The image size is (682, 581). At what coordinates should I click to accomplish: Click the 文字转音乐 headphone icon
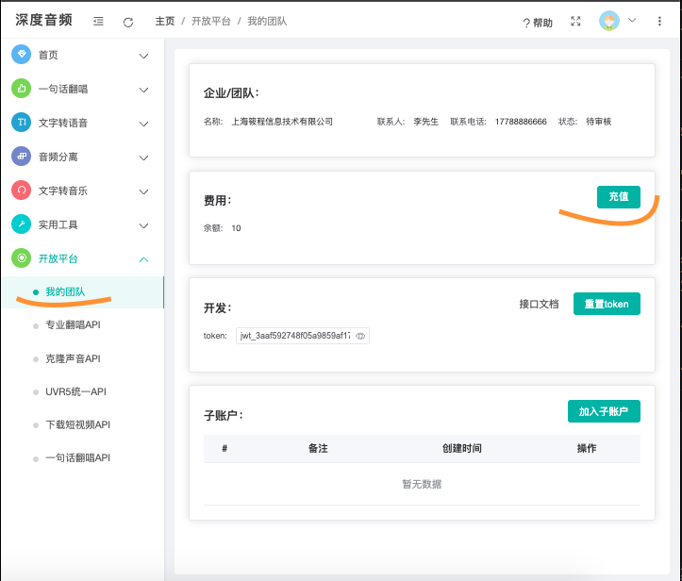click(21, 190)
